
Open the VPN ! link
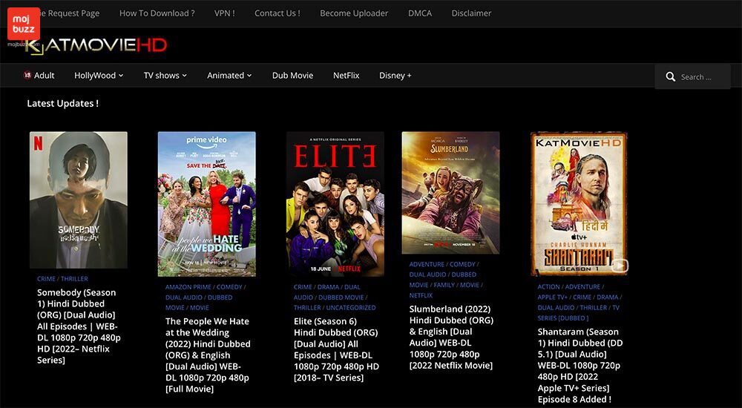224,13
